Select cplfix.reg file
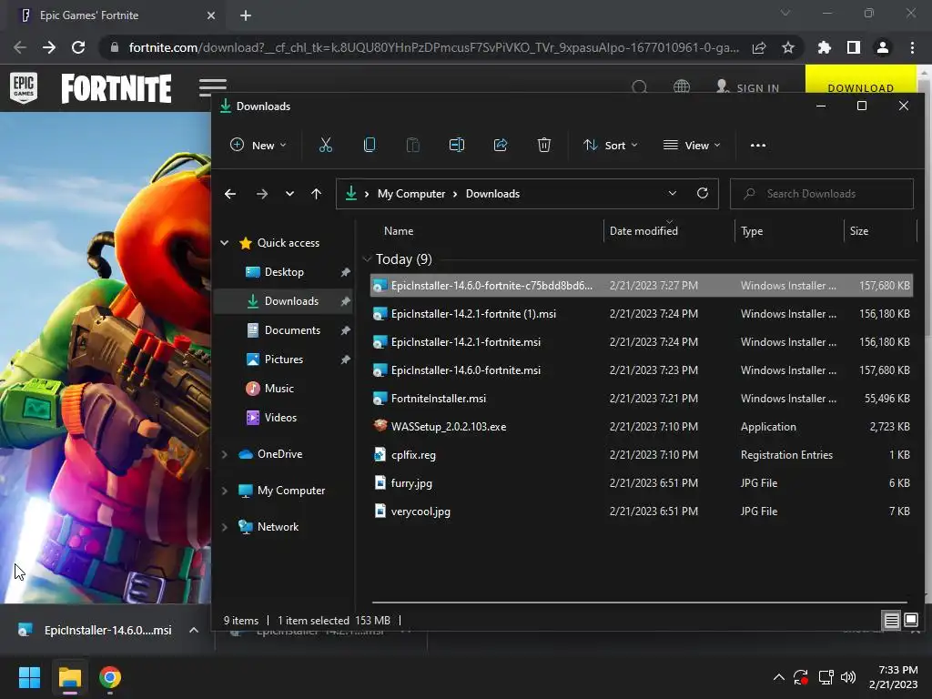Image resolution: width=932 pixels, height=699 pixels. (x=641, y=455)
